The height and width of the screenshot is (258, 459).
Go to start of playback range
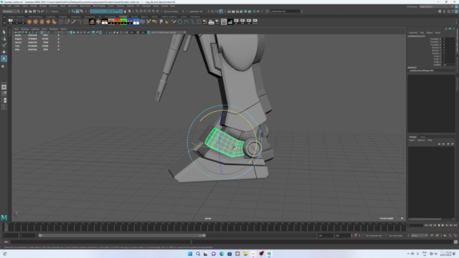[x=426, y=225]
